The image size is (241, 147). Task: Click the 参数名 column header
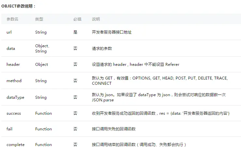[x=12, y=19]
